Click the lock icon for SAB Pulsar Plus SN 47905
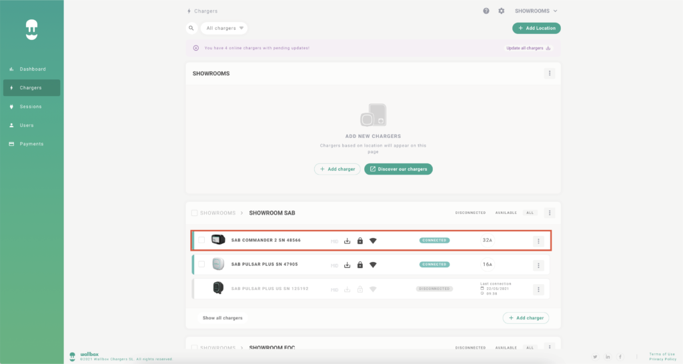 pyautogui.click(x=360, y=265)
